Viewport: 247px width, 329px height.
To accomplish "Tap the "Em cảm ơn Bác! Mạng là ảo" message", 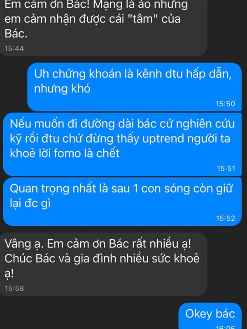I will click(x=103, y=27).
